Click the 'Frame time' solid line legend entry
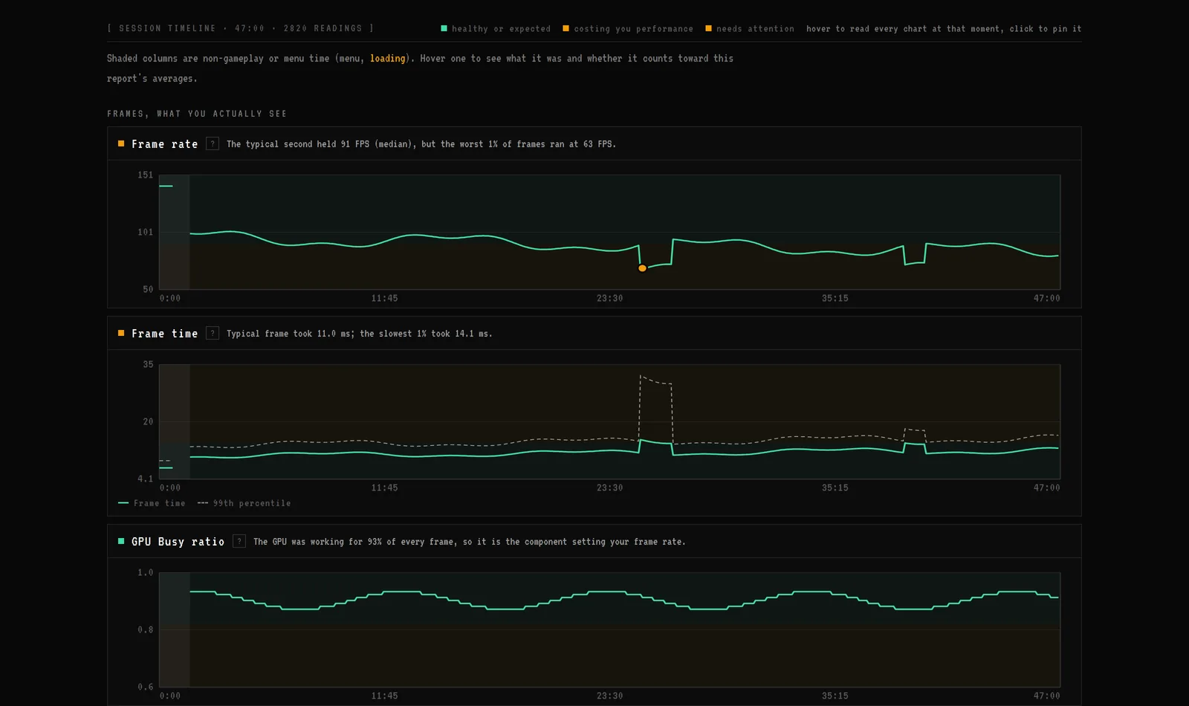This screenshot has height=706, width=1189. click(x=152, y=503)
